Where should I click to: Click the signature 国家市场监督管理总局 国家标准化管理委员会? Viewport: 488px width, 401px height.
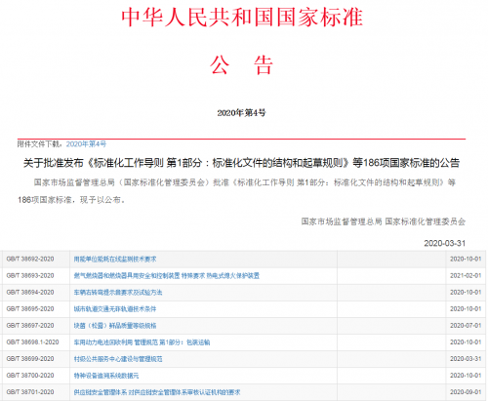[384, 221]
